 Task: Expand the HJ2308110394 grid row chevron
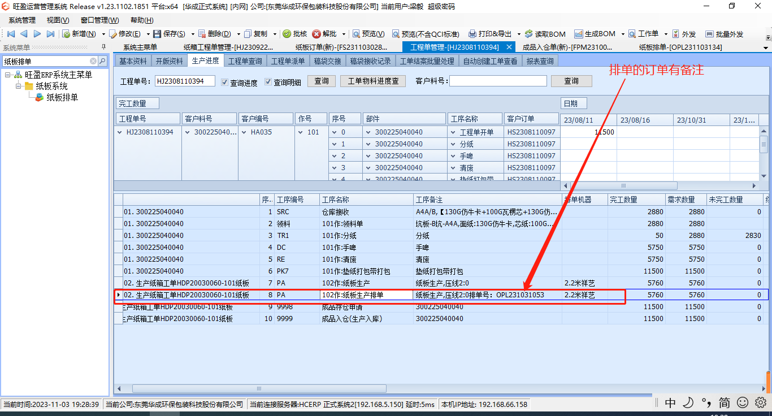coord(119,132)
